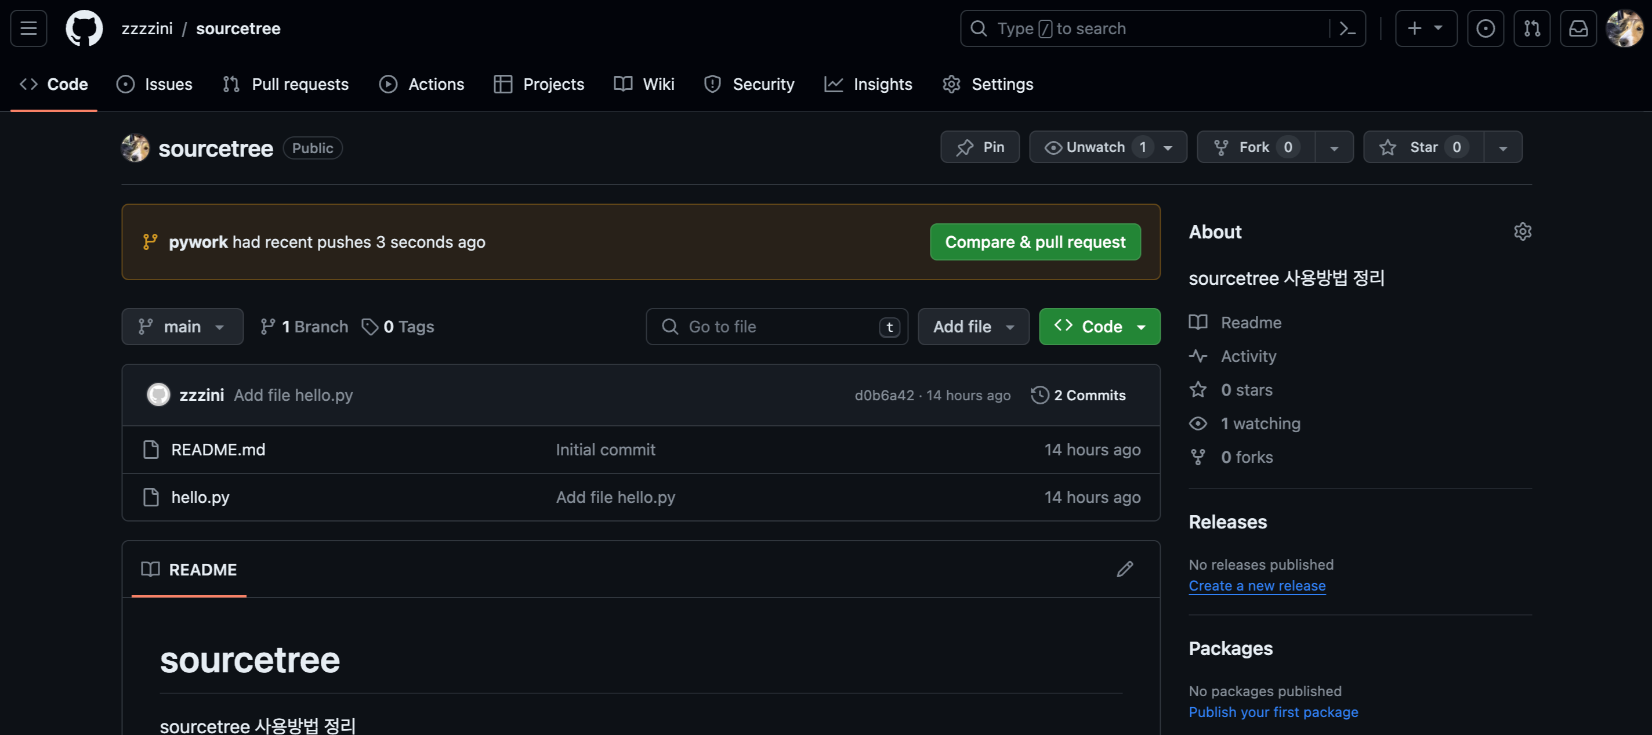
Task: Open commit hash d0b6a42
Action: (x=885, y=395)
